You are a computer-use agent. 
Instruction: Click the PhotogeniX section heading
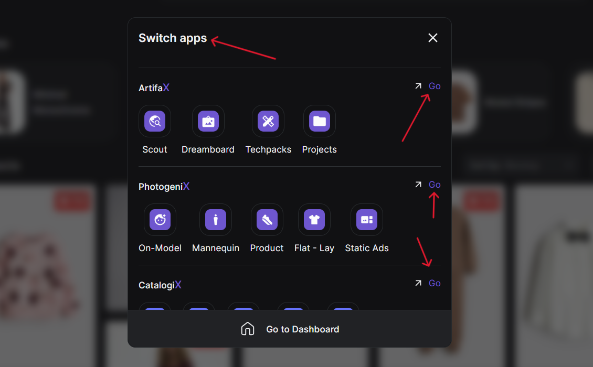[x=164, y=187]
